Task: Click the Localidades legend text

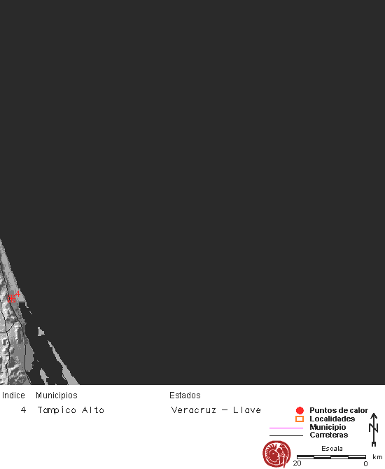Action: click(332, 419)
